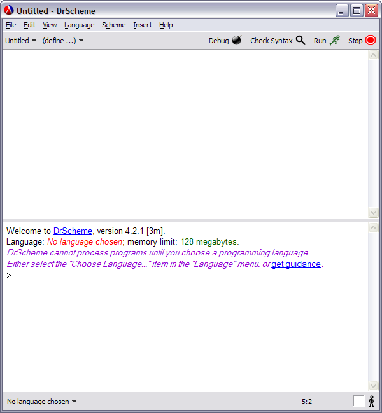The height and width of the screenshot is (413, 382).
Task: Follow the get guidance link
Action: coord(296,264)
